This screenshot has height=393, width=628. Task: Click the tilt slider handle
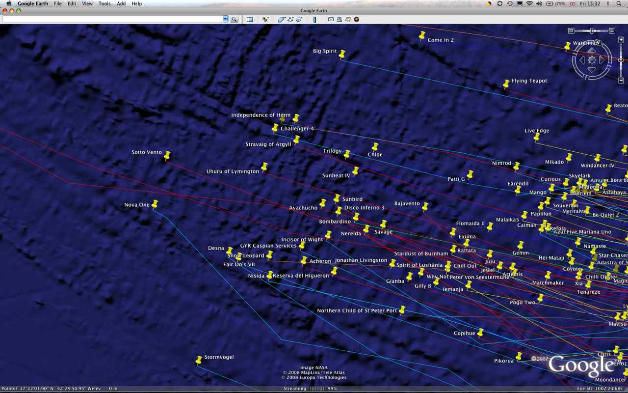tap(592, 30)
